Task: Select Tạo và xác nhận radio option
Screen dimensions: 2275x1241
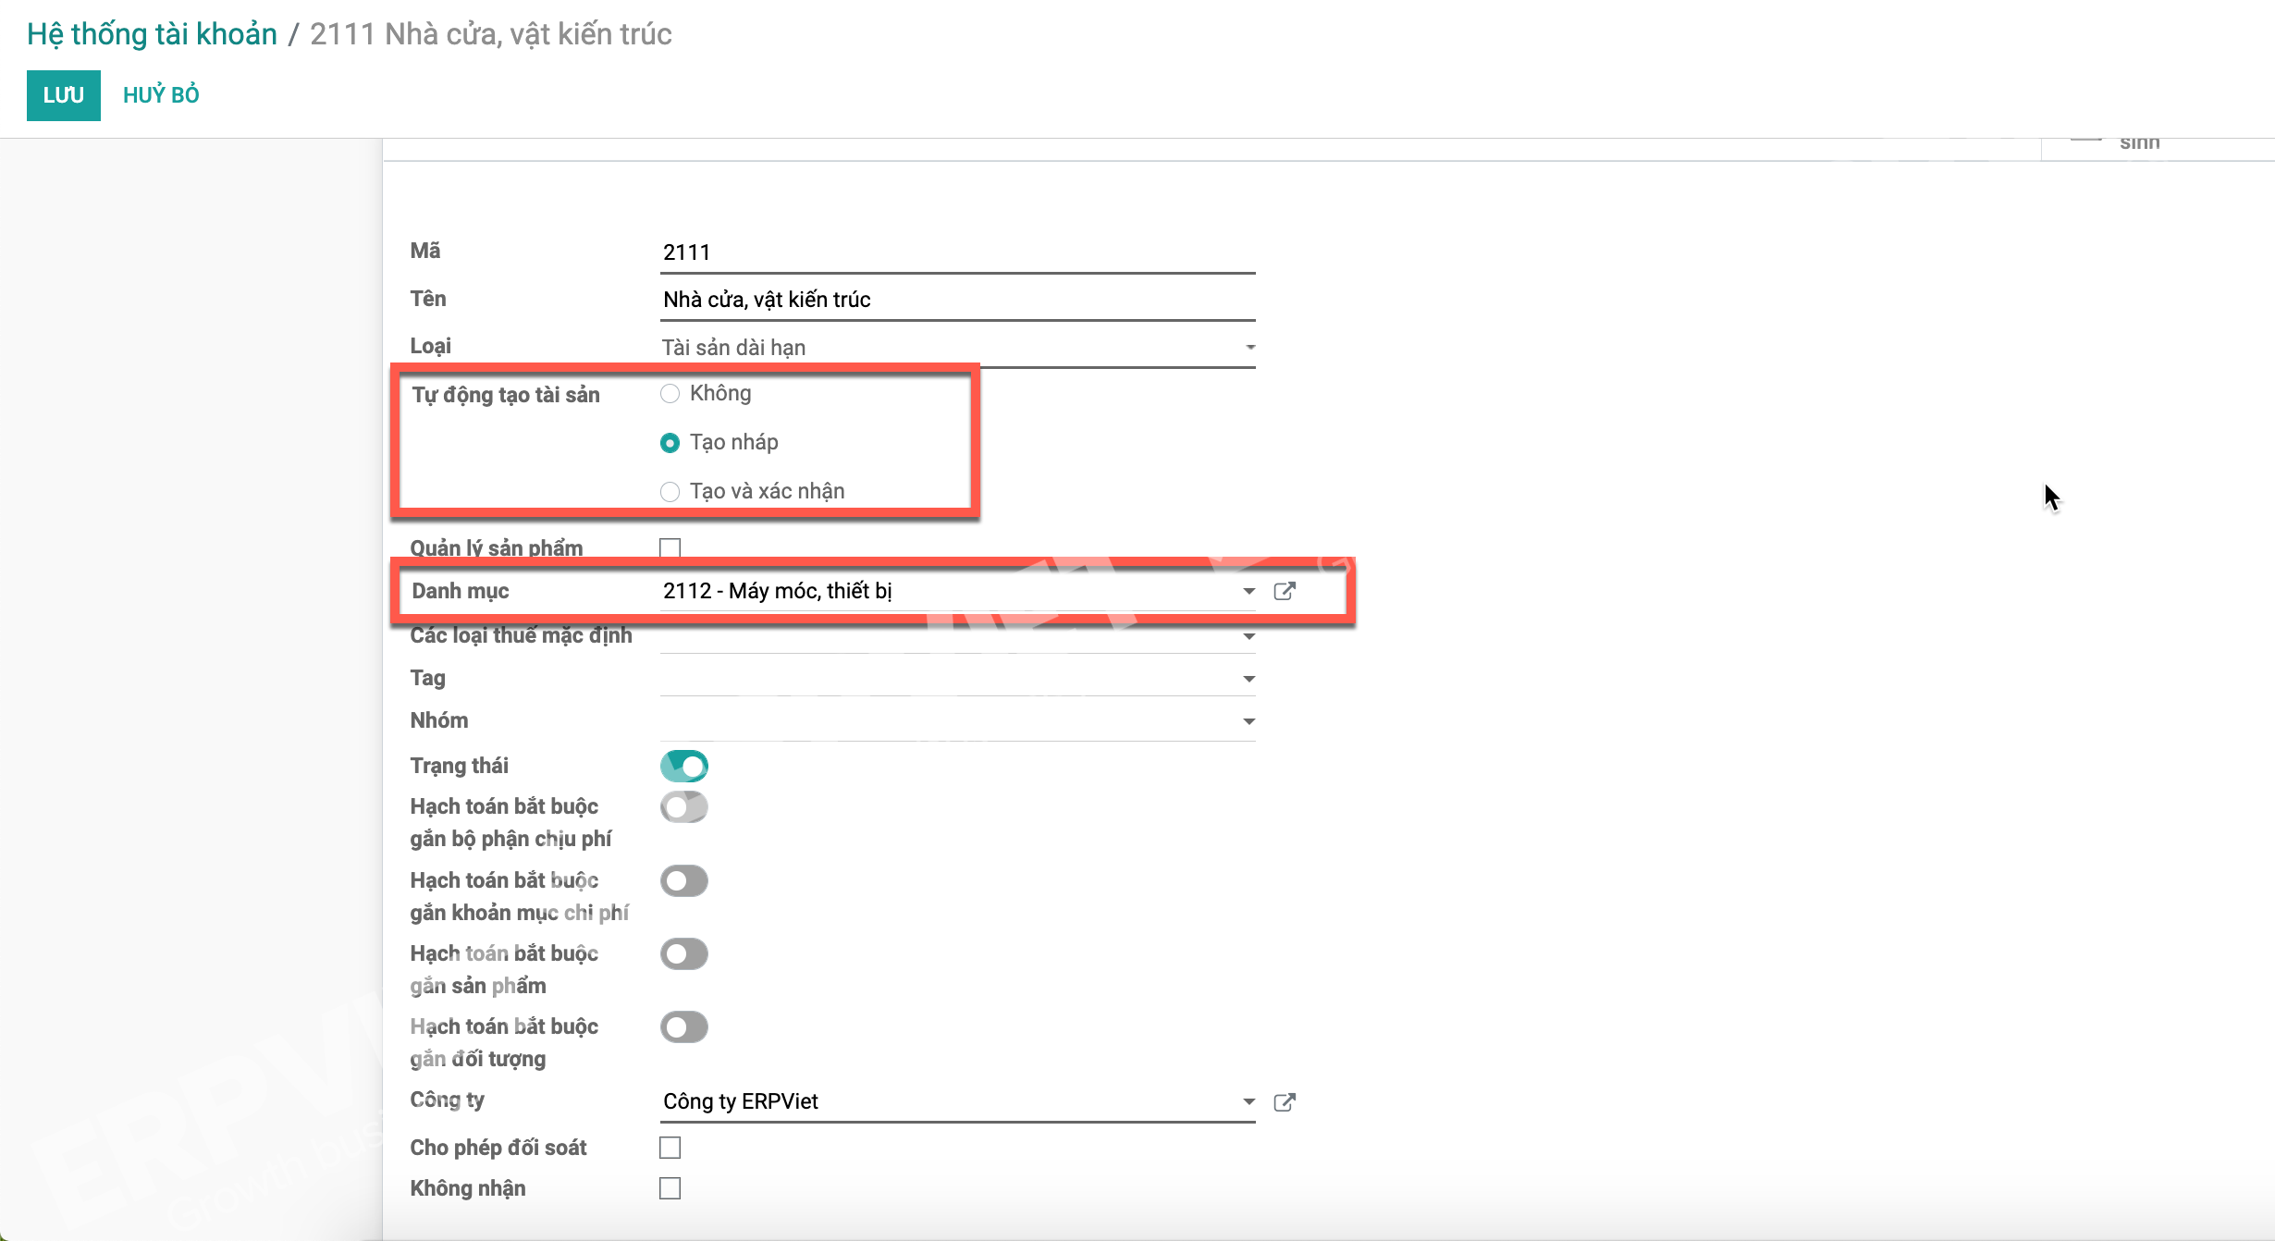Action: [670, 492]
